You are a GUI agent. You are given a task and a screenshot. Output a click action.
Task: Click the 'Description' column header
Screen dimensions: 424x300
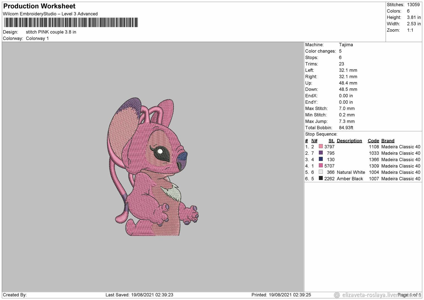[349, 141]
